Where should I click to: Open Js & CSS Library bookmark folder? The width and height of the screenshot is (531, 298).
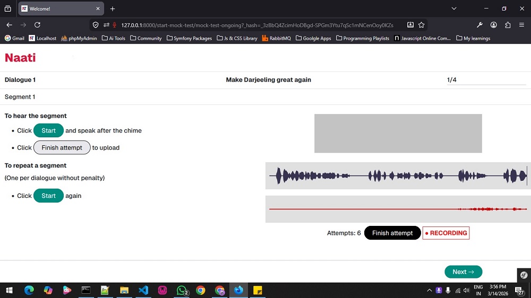pyautogui.click(x=237, y=38)
